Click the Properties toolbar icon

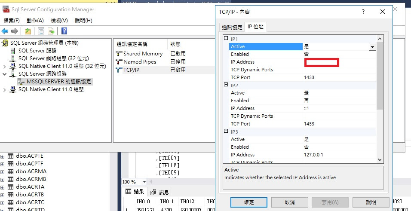[41, 31]
